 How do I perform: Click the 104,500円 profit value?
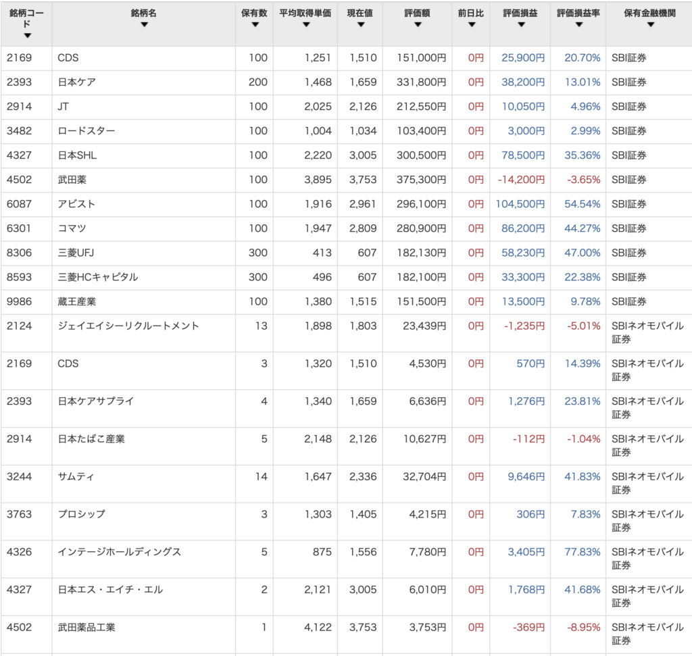click(520, 204)
